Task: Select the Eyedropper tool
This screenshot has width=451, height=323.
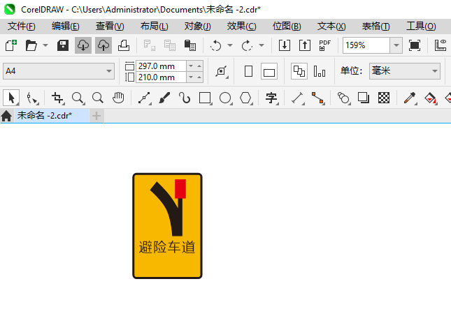Action: click(410, 98)
